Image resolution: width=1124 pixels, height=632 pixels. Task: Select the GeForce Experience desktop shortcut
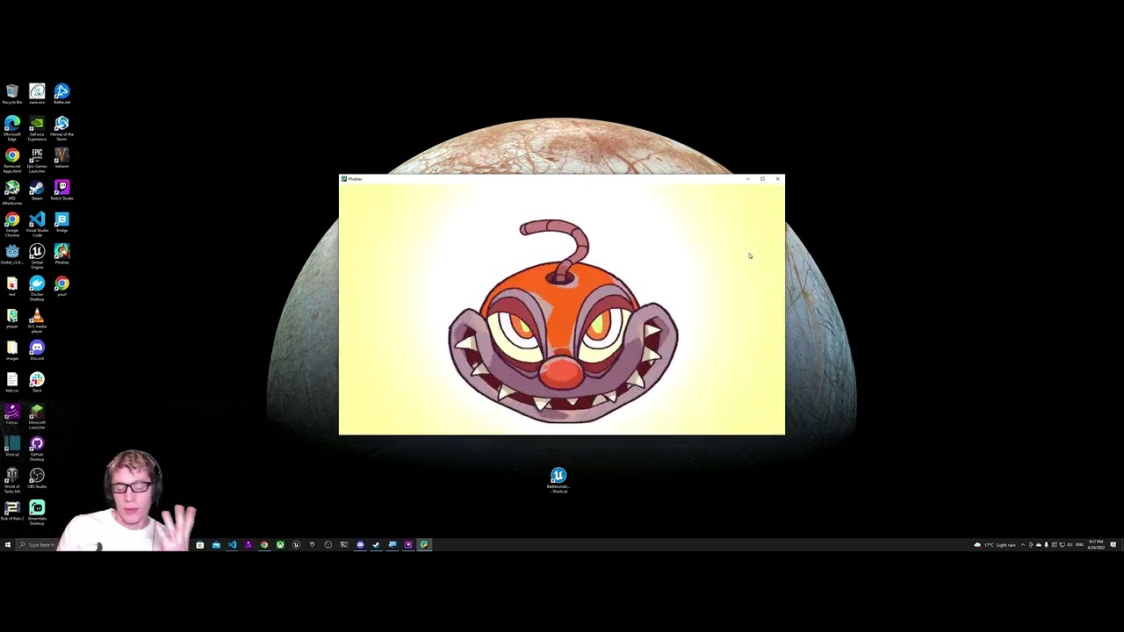point(37,128)
